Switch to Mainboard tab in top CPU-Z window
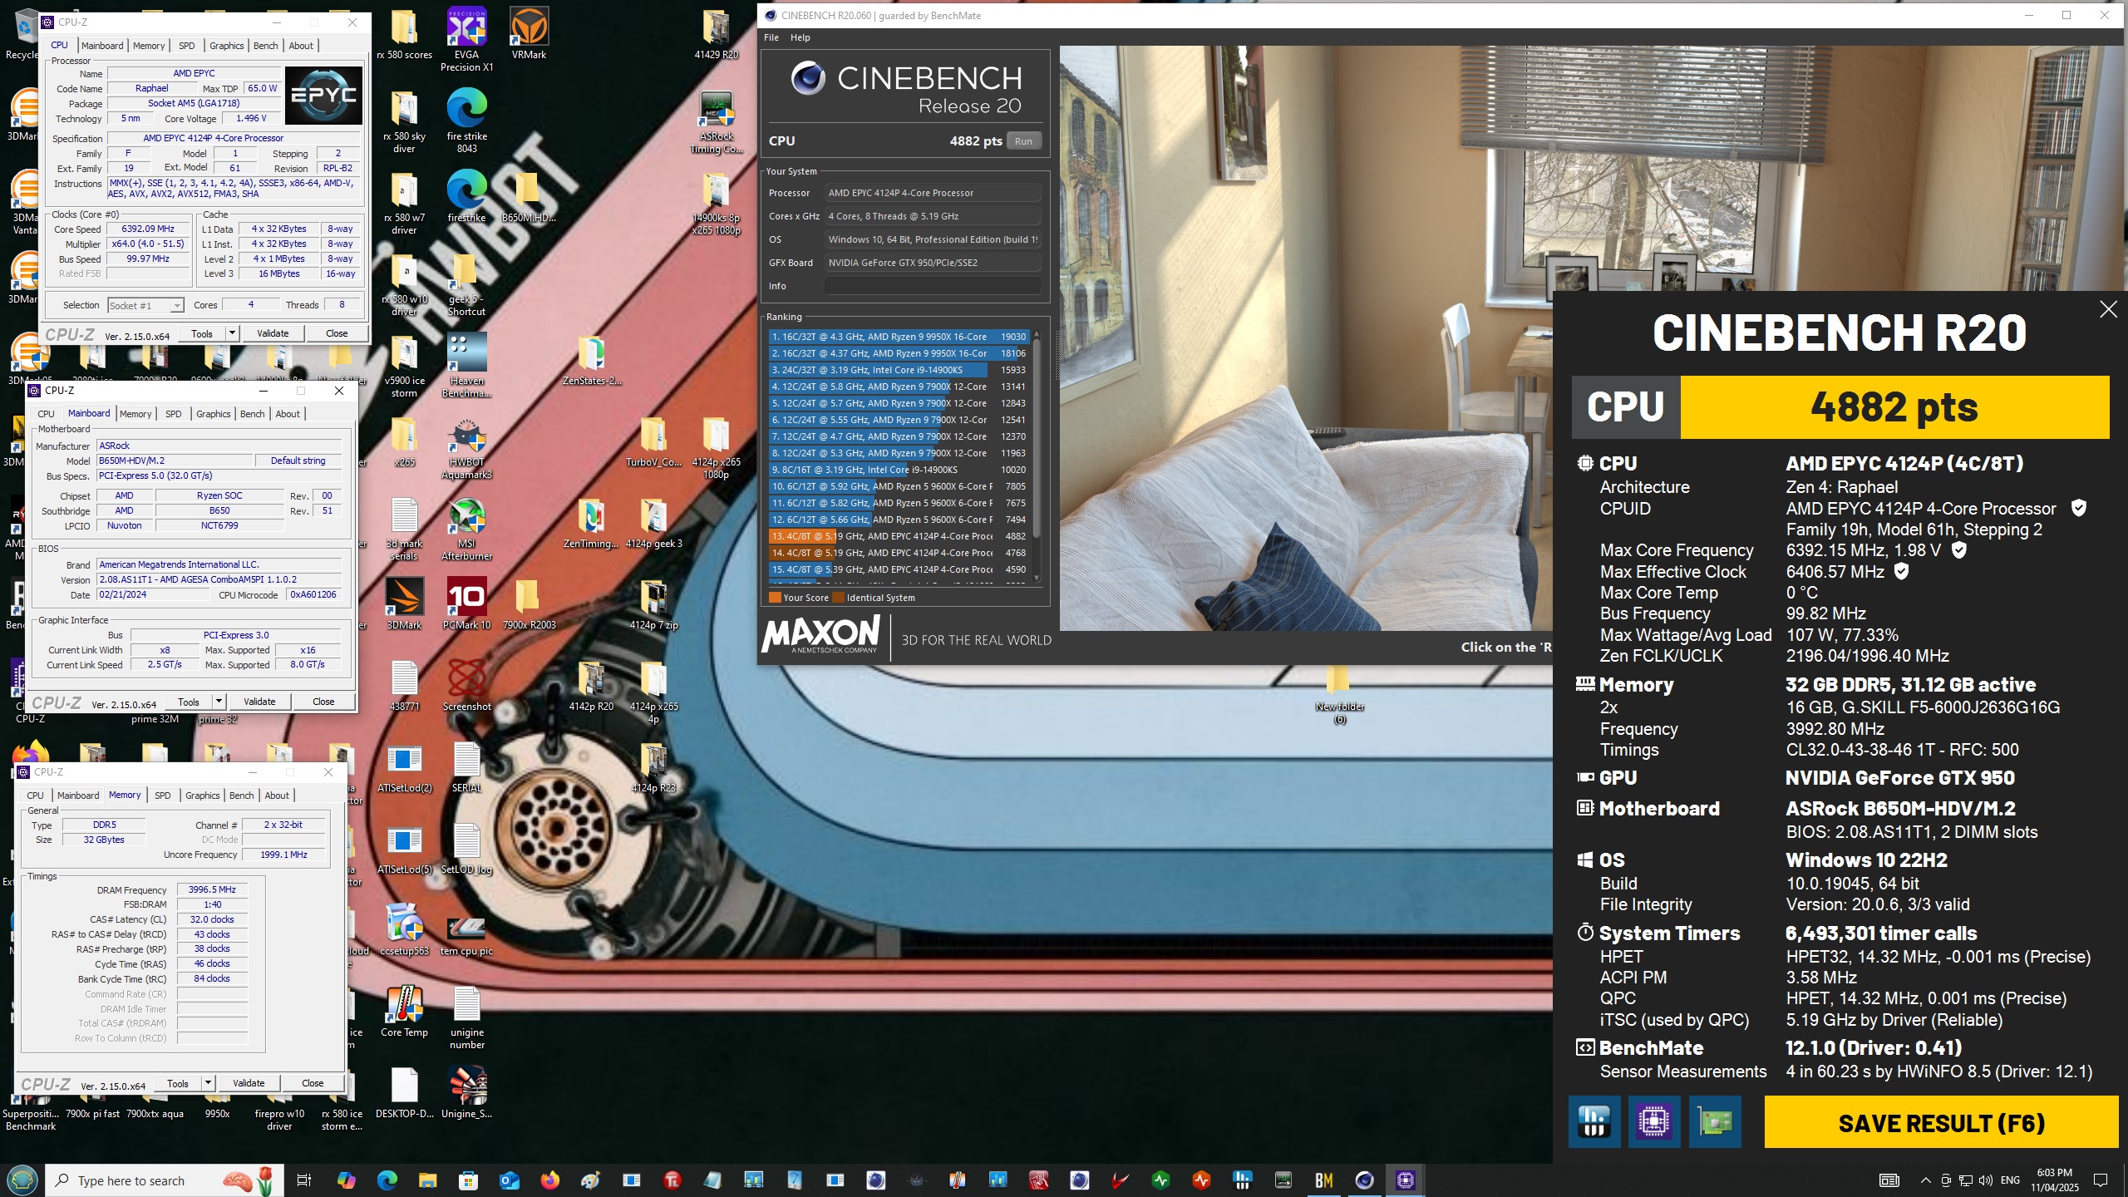 pos(102,46)
